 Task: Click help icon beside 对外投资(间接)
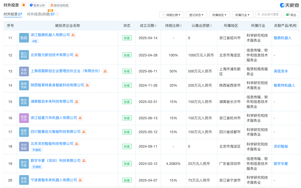pyautogui.click(x=57, y=14)
